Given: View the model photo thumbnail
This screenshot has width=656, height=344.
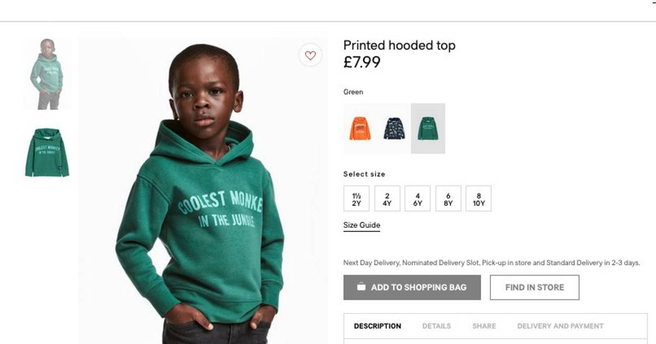Looking at the screenshot, I should pyautogui.click(x=47, y=74).
